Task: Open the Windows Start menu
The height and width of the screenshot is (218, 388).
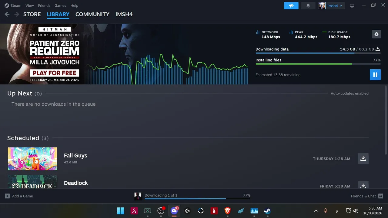Action: pos(120,211)
